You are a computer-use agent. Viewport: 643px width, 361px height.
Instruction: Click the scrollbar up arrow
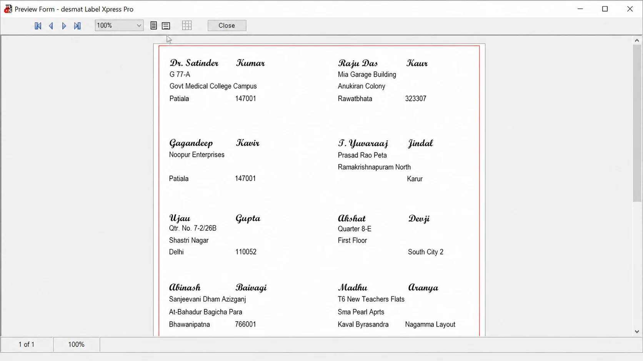coord(637,40)
